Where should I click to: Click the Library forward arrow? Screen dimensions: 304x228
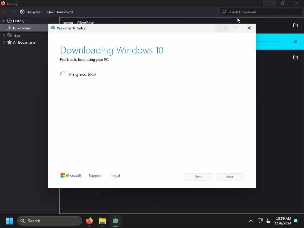click(13, 12)
